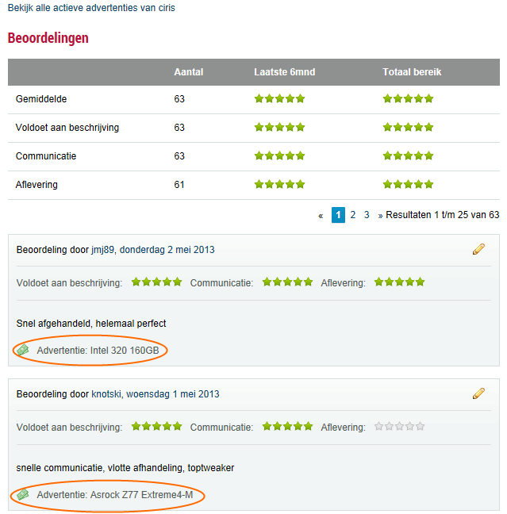Click Aflevering star rating under Totaal bereik
This screenshot has width=507, height=514.
(408, 185)
